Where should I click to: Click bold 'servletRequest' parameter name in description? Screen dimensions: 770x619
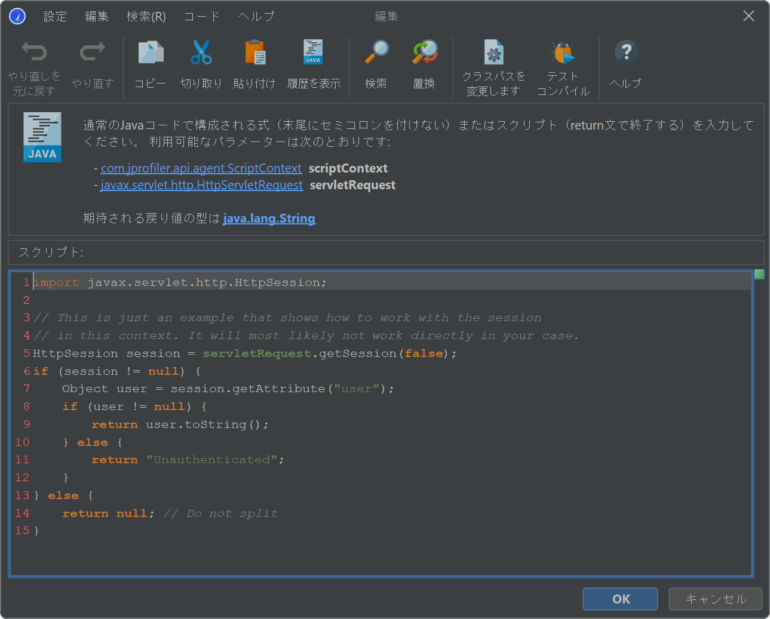coord(352,185)
